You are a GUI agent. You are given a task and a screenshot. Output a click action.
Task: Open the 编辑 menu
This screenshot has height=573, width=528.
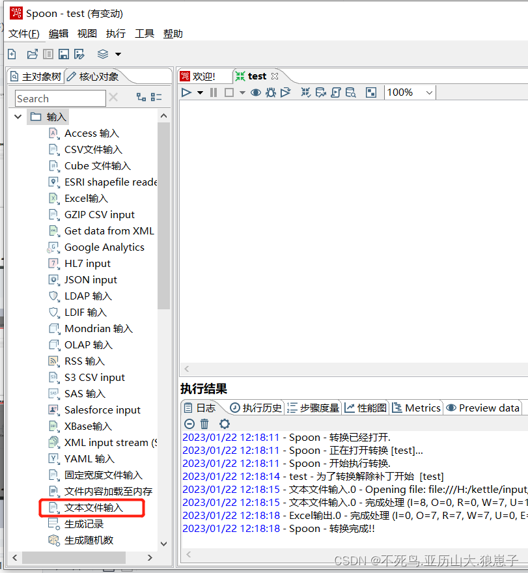tap(59, 34)
